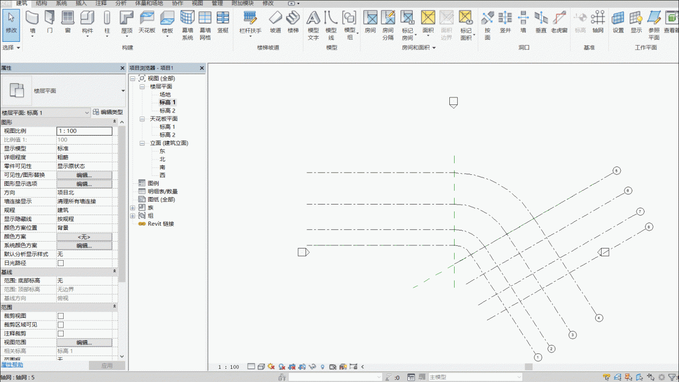The width and height of the screenshot is (679, 382).
Task: Collapse the 立面 (建筑立面) tree node
Action: click(142, 143)
